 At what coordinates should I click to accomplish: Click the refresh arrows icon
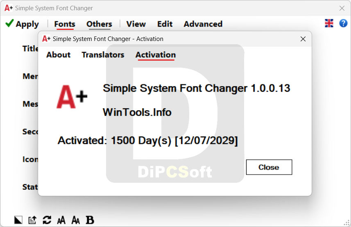47,220
